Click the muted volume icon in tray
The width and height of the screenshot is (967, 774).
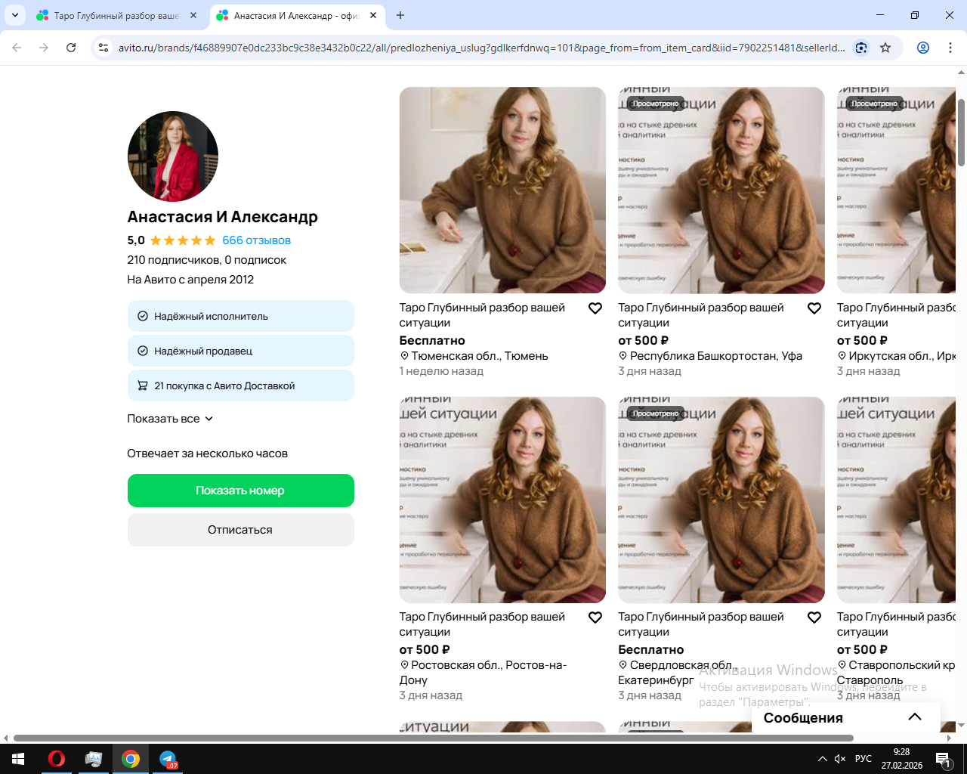click(840, 759)
